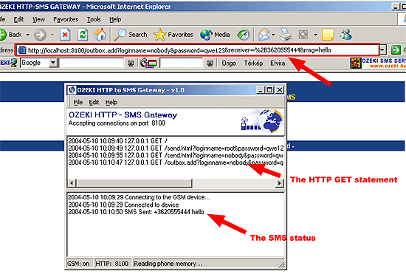The height and width of the screenshot is (274, 406).
Task: Expand the address bar dropdown arrow
Action: click(x=383, y=50)
